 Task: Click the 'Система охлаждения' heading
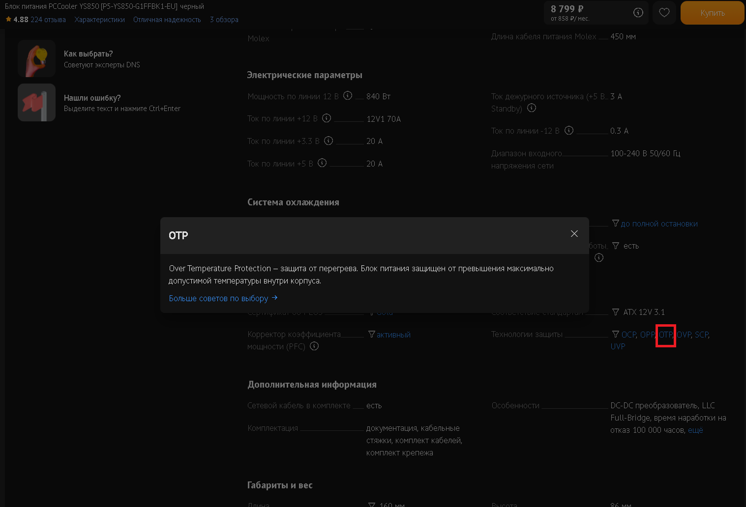pos(293,202)
